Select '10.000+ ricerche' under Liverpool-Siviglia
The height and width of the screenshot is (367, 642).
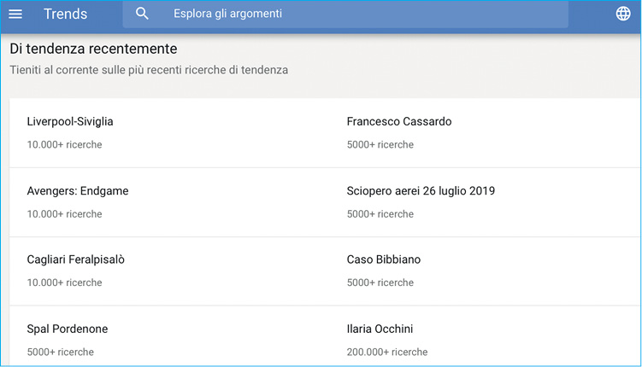click(65, 145)
